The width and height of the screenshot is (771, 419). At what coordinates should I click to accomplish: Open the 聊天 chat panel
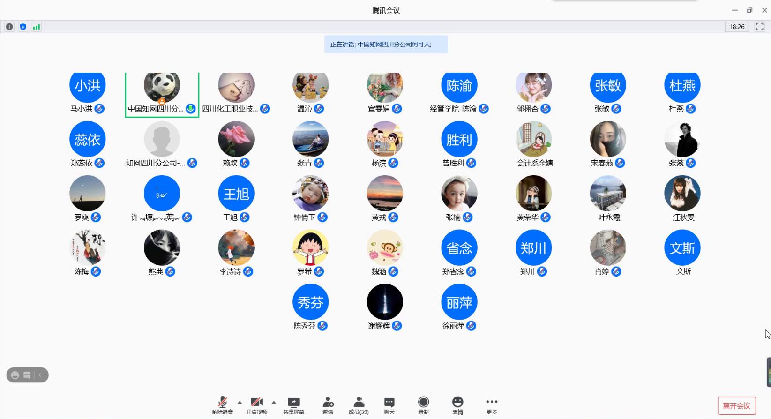389,405
